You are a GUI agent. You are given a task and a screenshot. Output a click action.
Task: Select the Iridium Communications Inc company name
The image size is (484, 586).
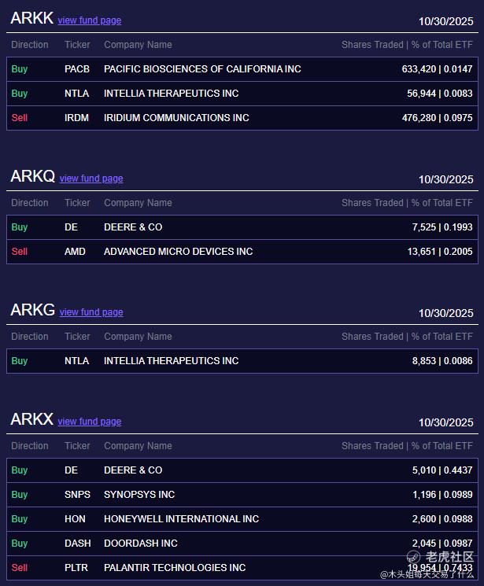pos(176,118)
